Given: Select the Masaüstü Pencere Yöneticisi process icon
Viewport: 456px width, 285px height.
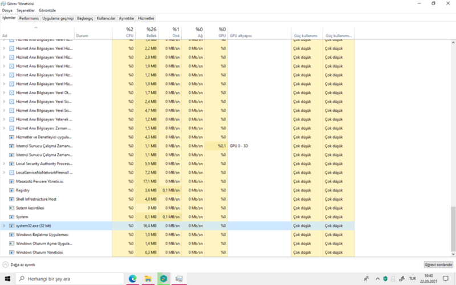Looking at the screenshot, I should pyautogui.click(x=12, y=181).
